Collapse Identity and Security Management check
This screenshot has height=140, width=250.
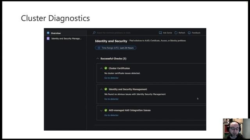tap(101, 89)
